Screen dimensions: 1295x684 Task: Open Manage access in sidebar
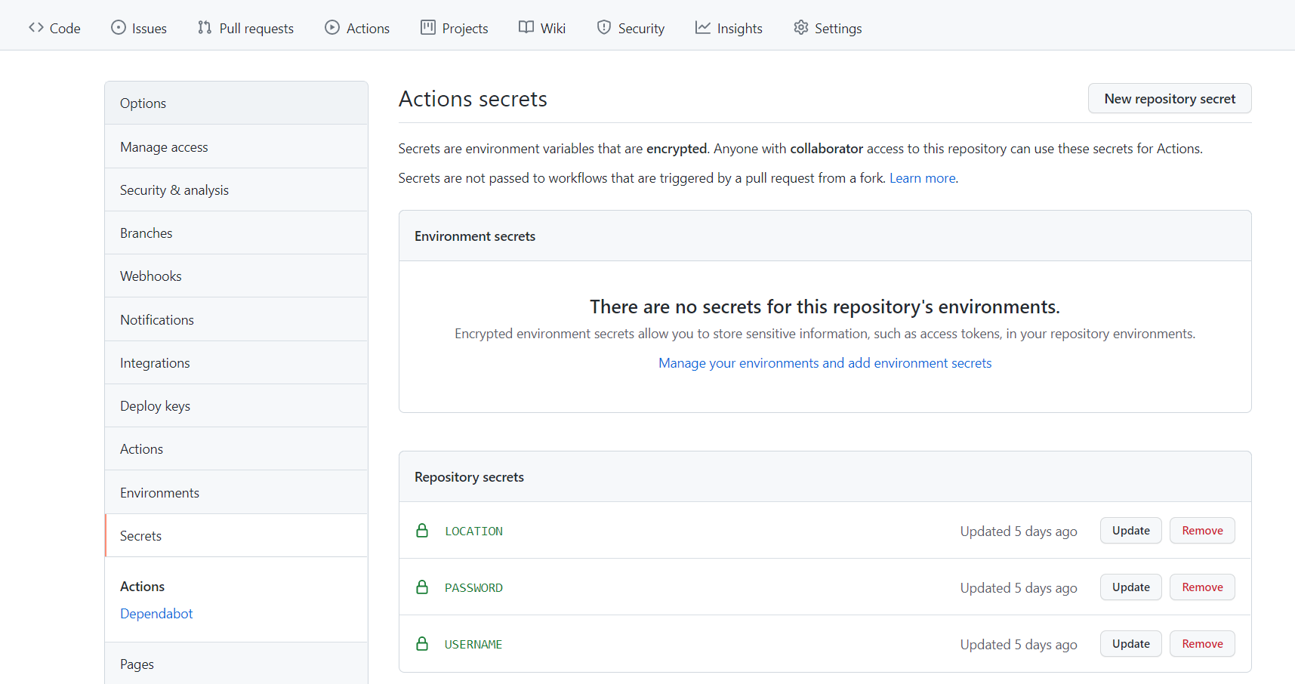coord(164,147)
